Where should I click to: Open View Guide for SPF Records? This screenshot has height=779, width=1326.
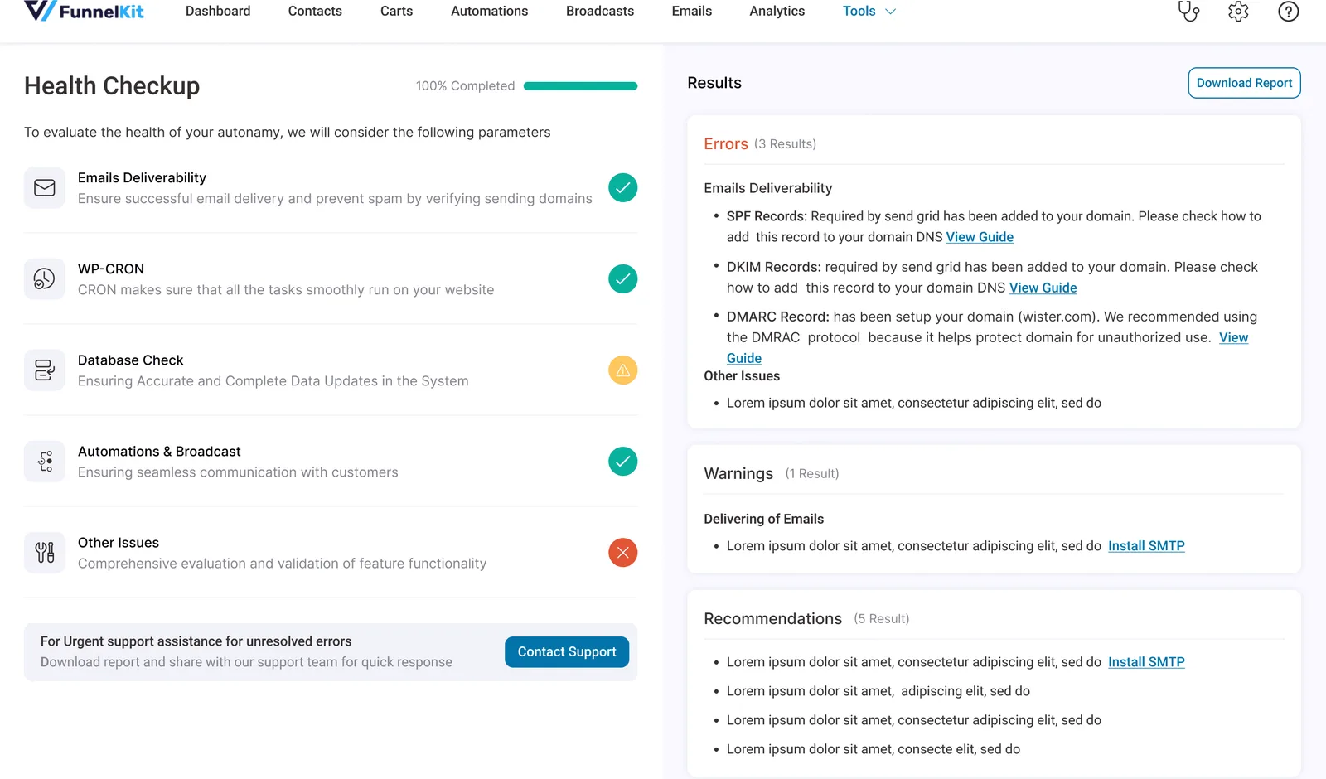point(980,237)
